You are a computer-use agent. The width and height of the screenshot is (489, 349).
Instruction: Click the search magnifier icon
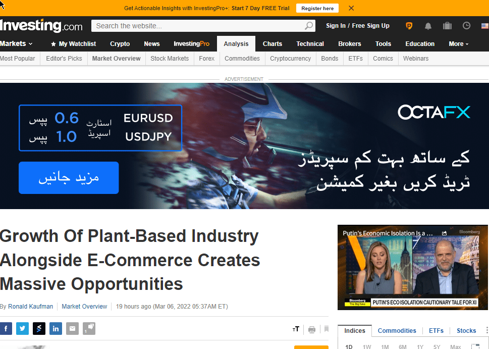tap(309, 26)
